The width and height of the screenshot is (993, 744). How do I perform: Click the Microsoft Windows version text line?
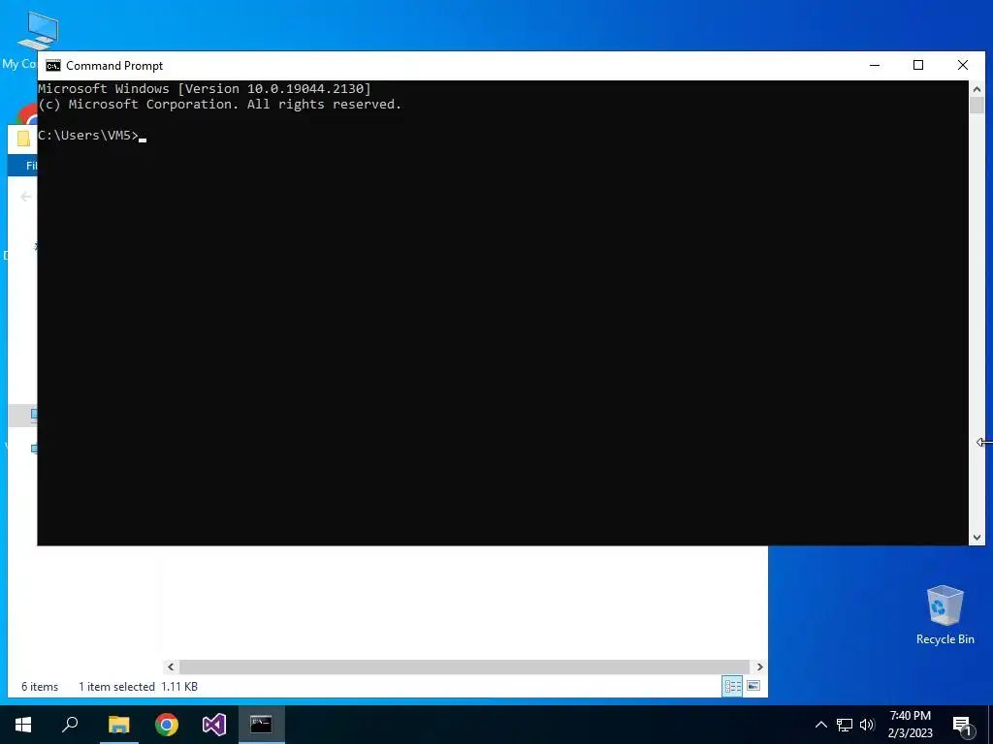click(205, 88)
